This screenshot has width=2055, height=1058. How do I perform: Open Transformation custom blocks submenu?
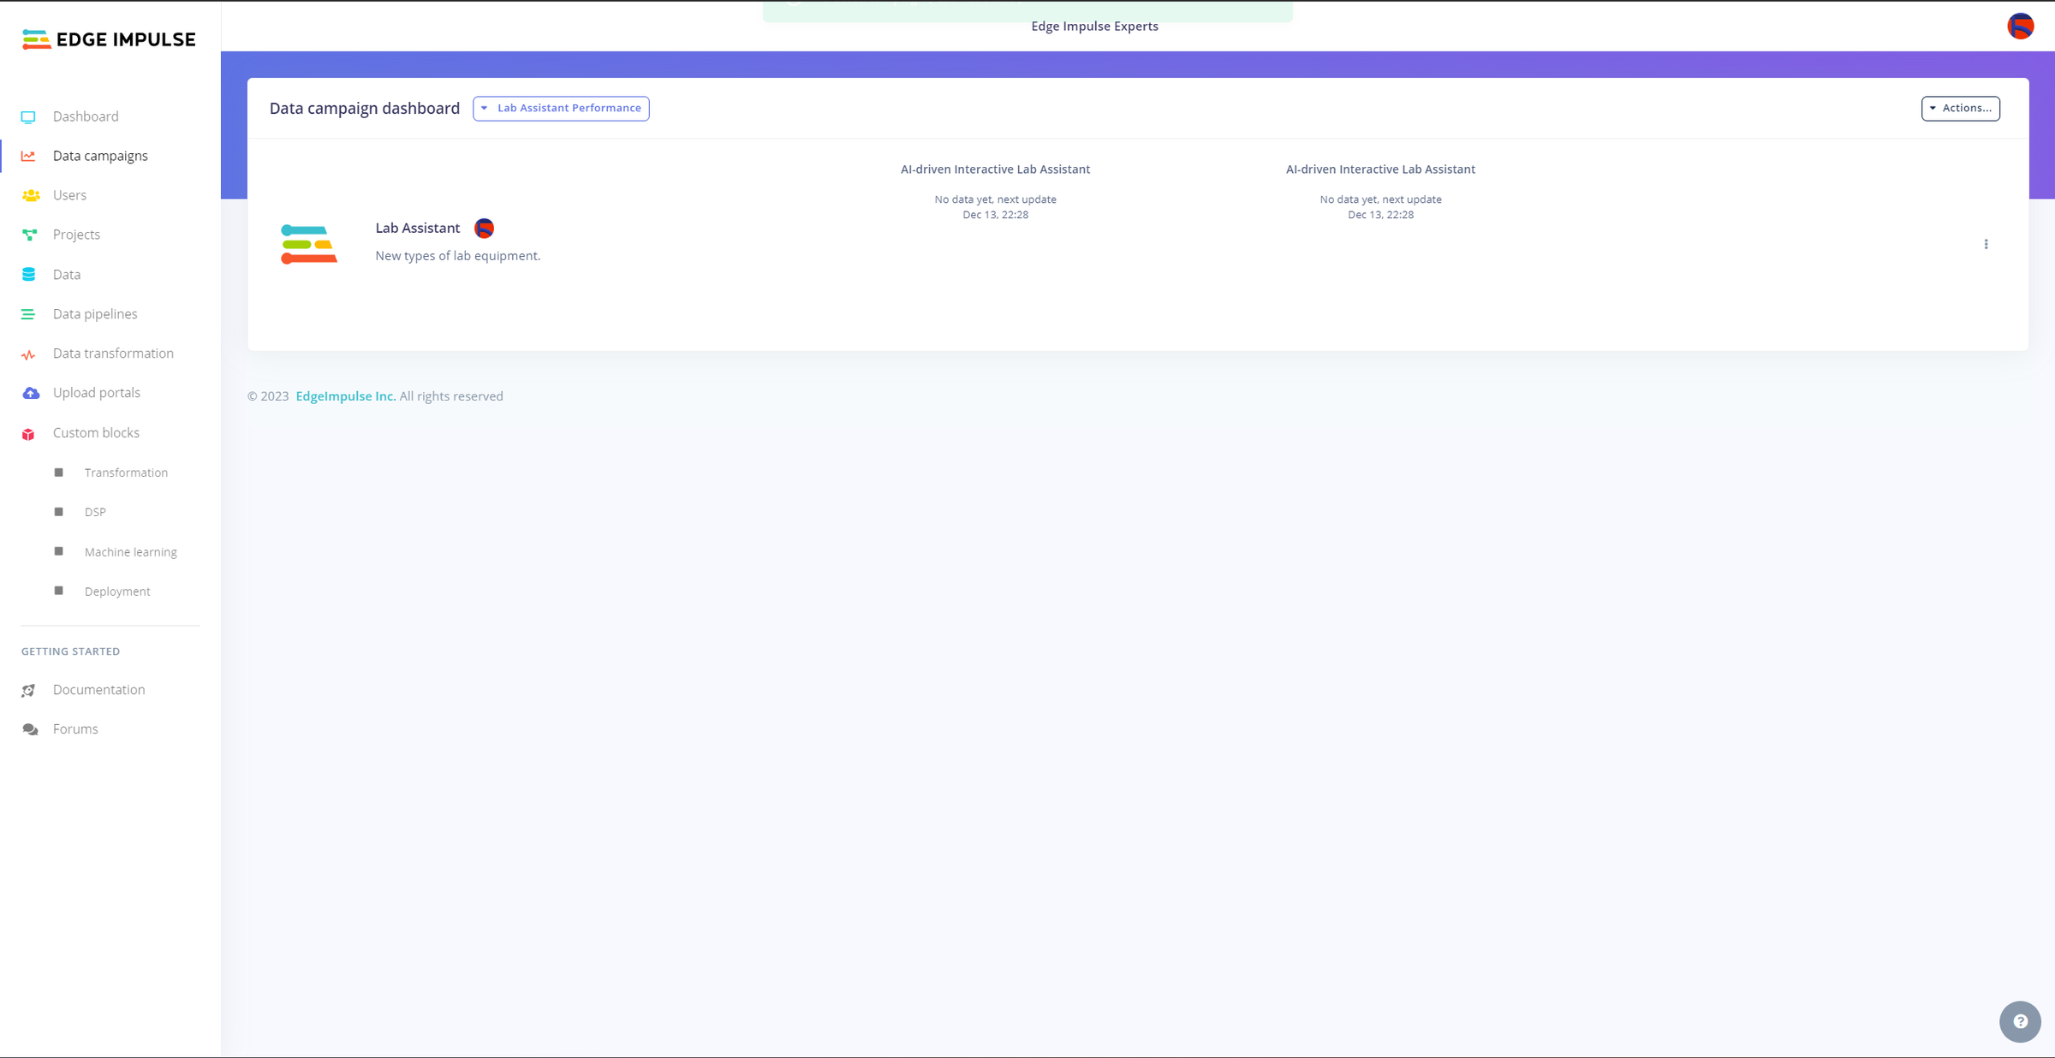(x=126, y=473)
